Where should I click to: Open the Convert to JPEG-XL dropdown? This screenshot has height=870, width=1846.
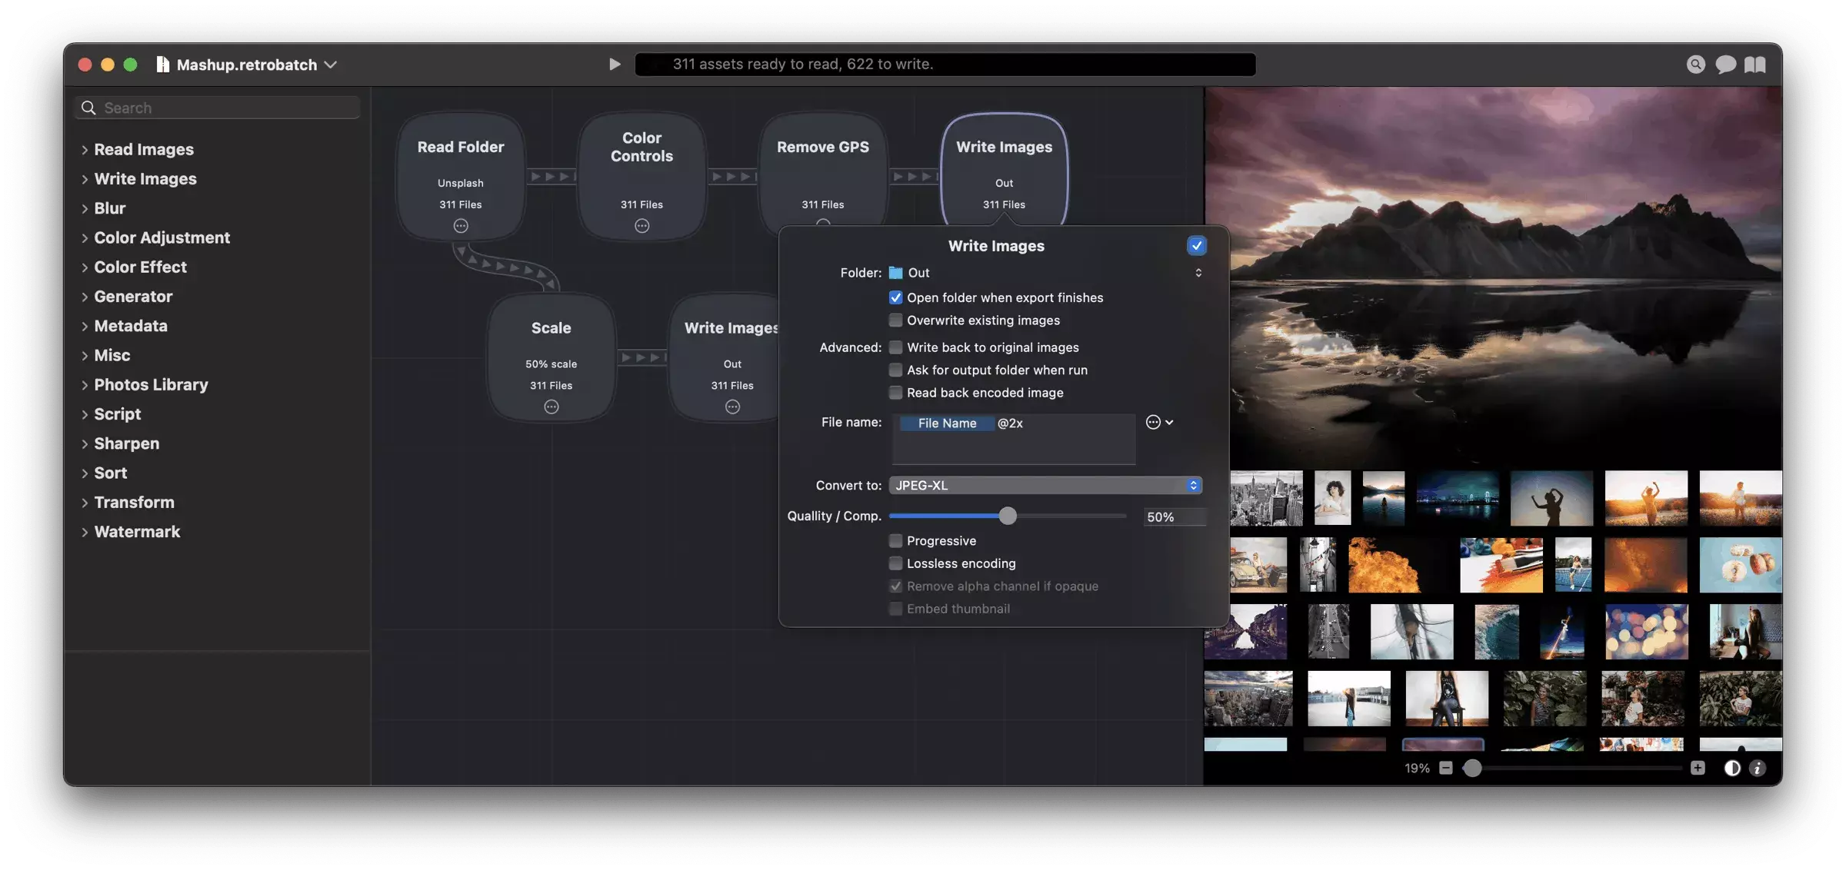pos(1045,486)
